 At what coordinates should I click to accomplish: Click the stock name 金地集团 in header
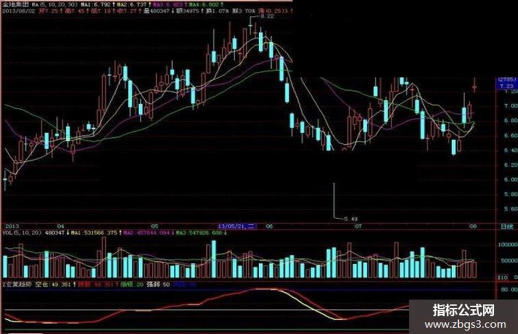[x=16, y=5]
